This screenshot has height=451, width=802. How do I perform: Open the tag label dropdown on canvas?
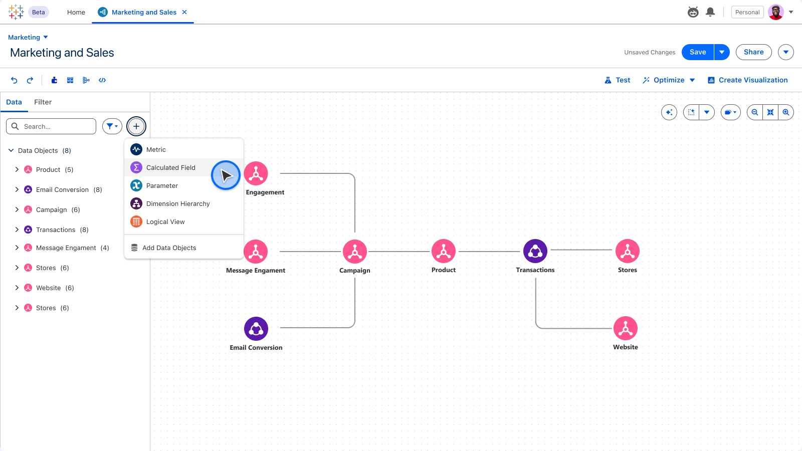click(731, 112)
